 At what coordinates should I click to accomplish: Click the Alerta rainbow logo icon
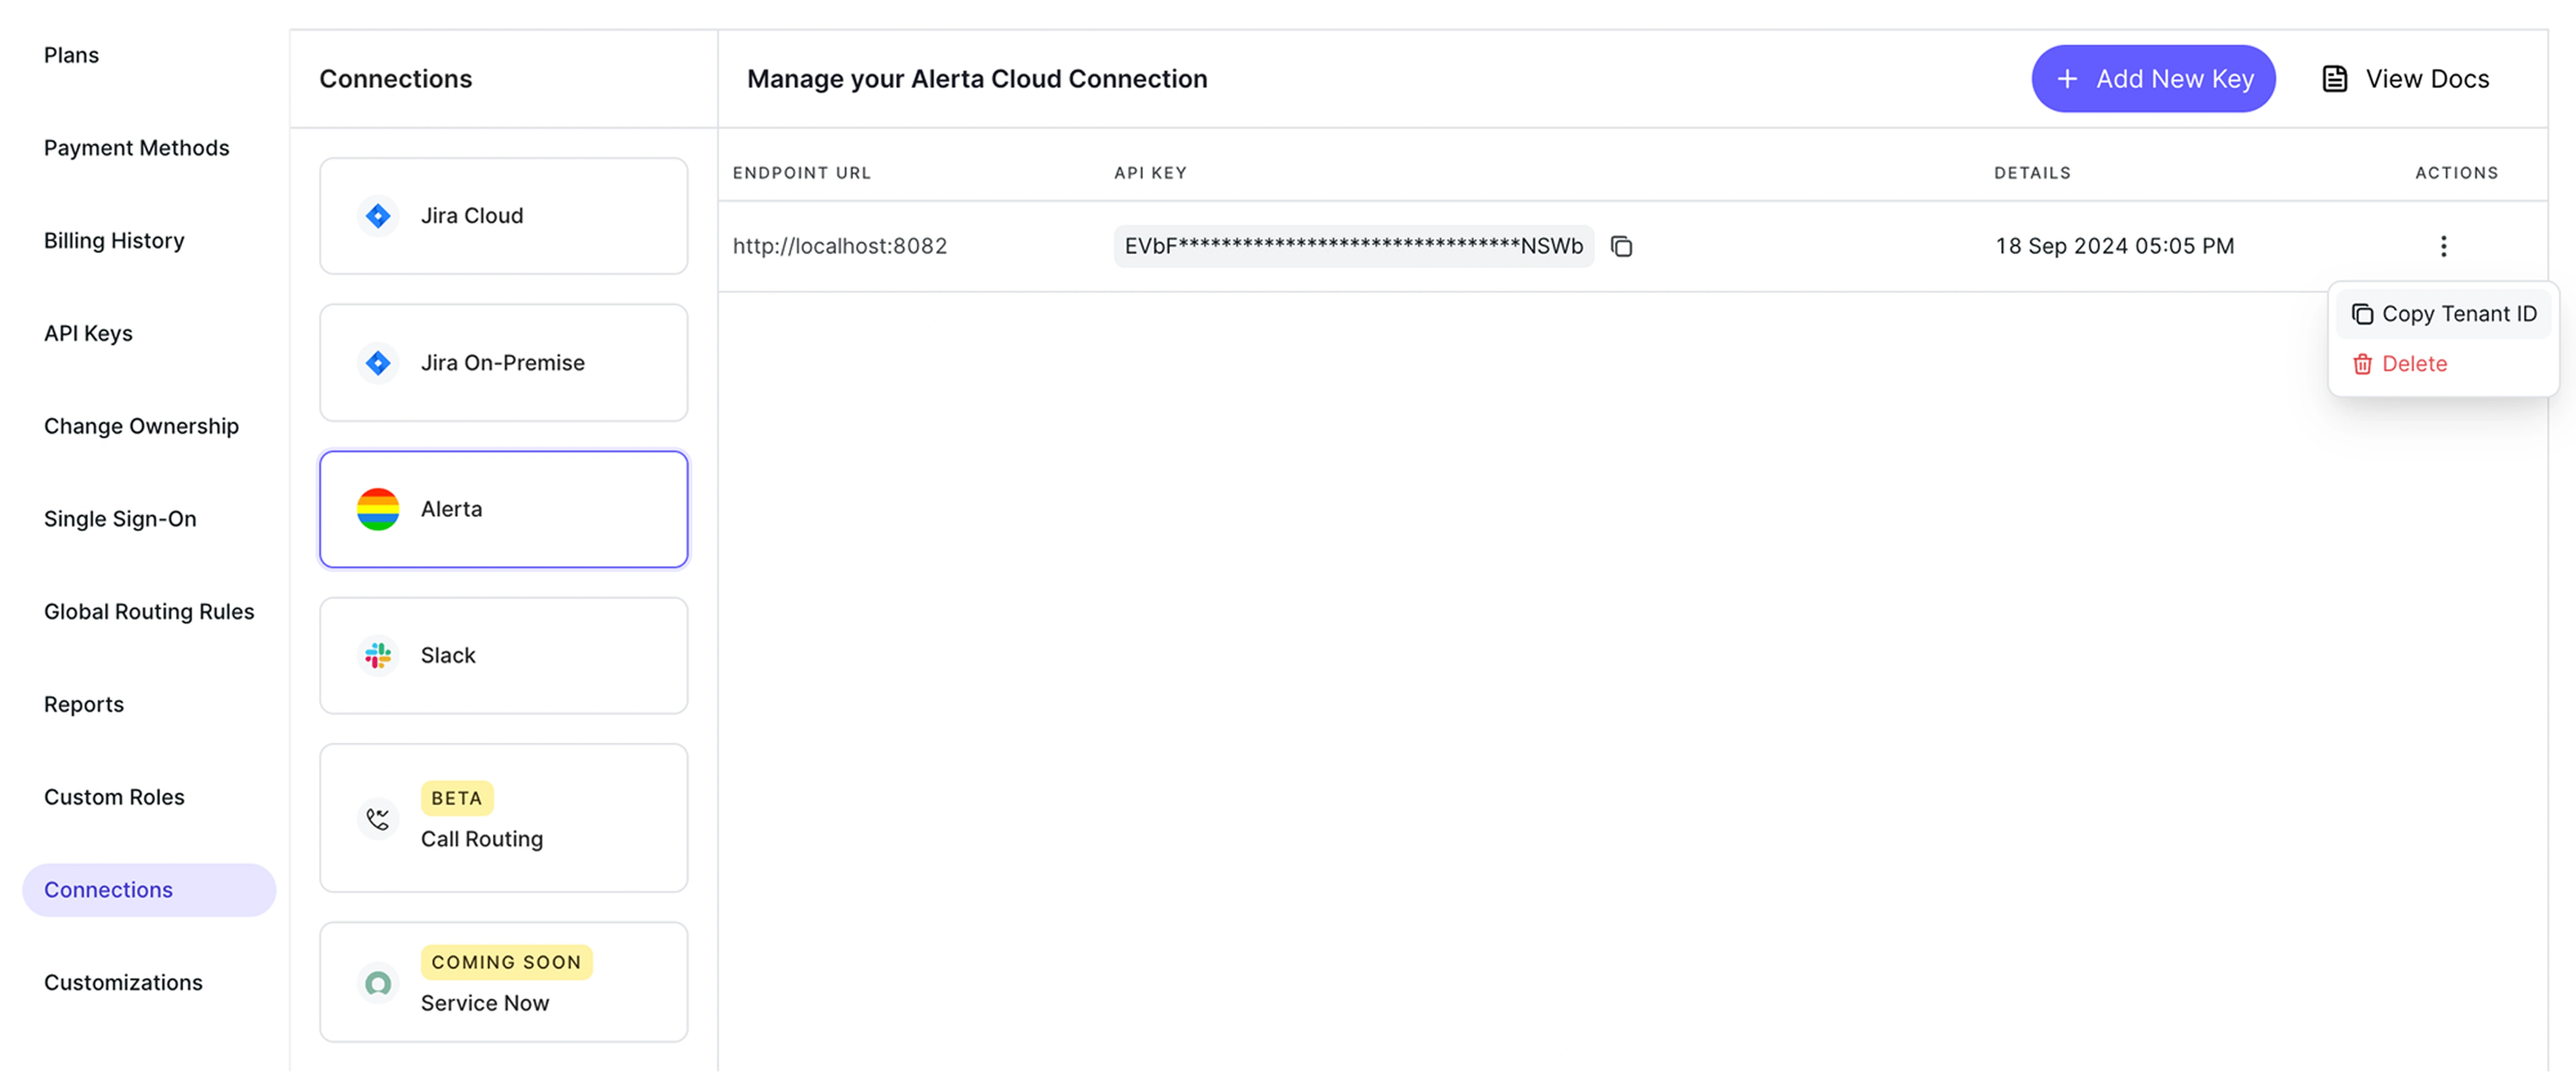pyautogui.click(x=378, y=509)
